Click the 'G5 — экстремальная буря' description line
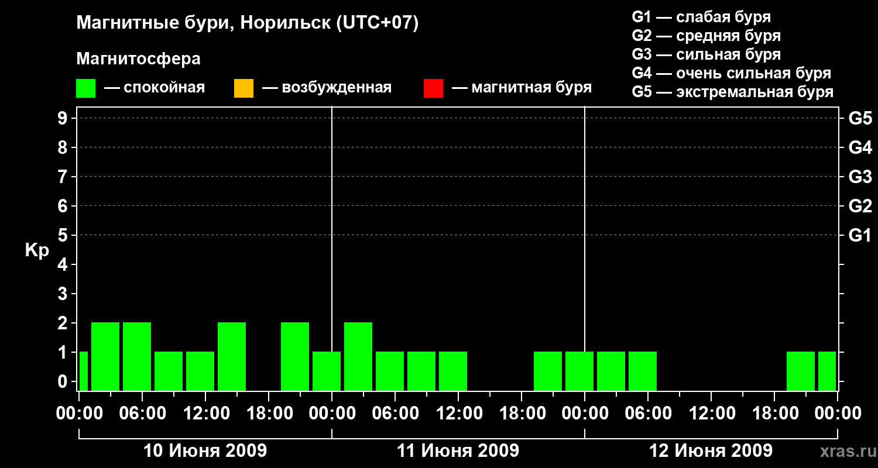Image resolution: width=878 pixels, height=468 pixels. [732, 92]
